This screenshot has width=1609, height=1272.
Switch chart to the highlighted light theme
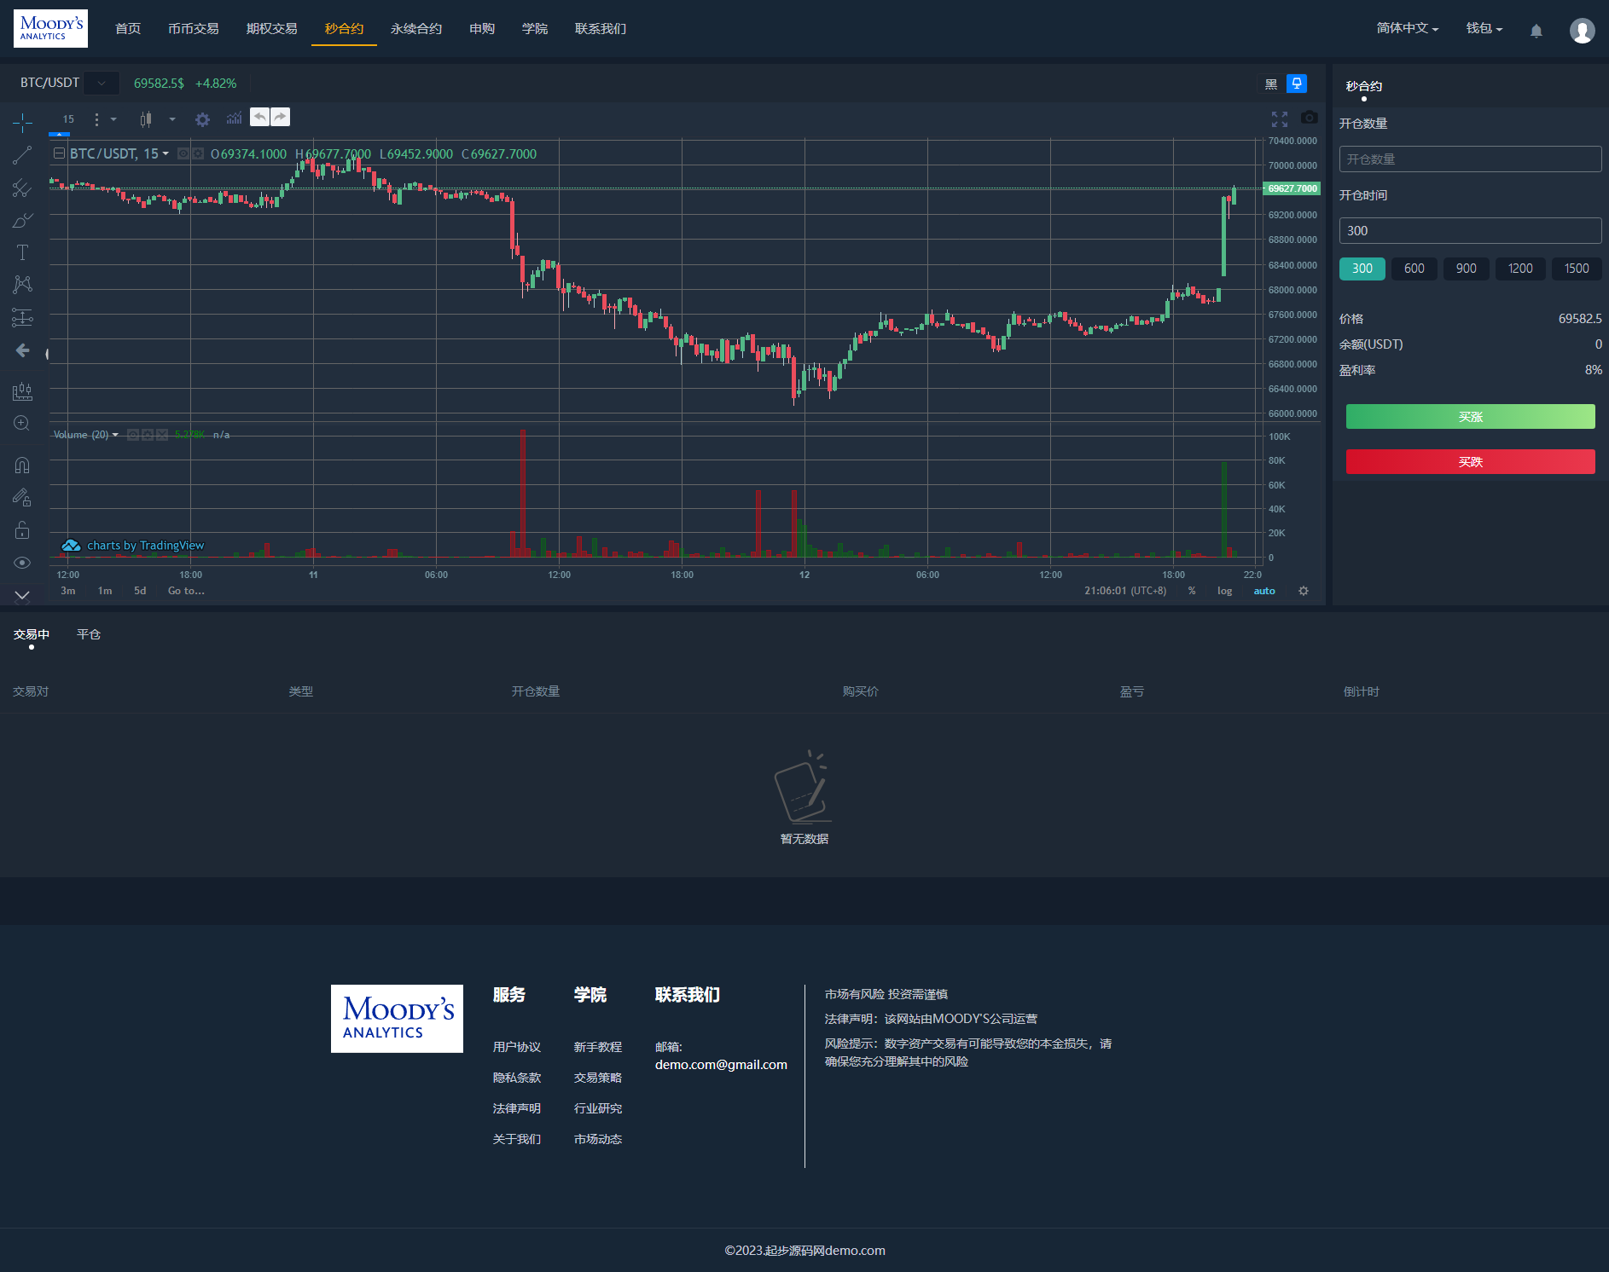[x=1297, y=84]
